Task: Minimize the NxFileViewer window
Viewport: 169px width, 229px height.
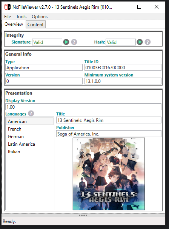Action: (122, 7)
